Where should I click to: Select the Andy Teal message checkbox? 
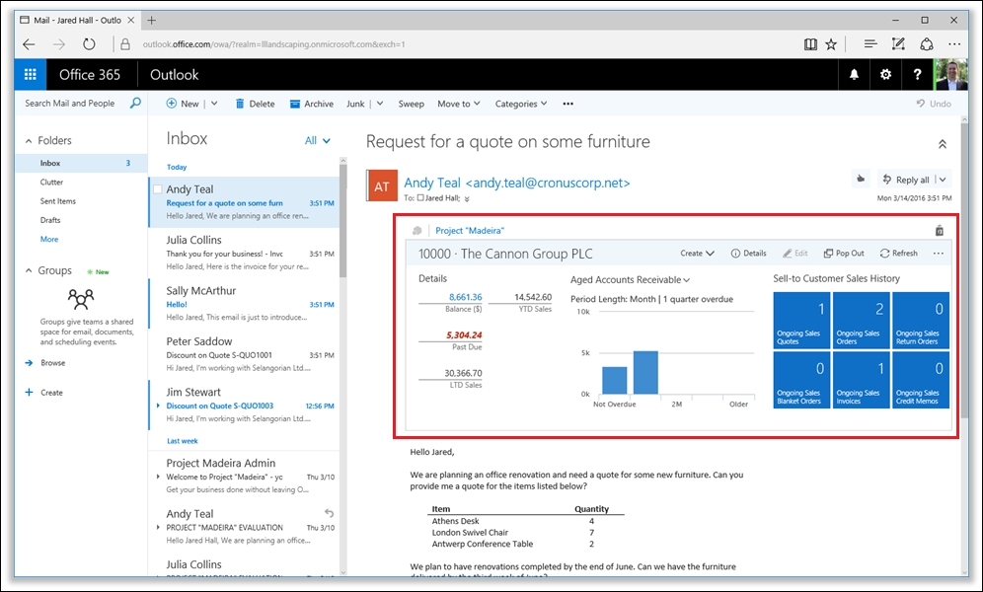[157, 189]
